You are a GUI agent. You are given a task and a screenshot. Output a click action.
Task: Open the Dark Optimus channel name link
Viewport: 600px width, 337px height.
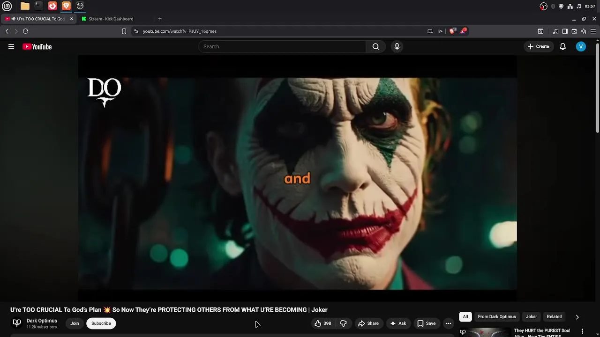coord(42,321)
